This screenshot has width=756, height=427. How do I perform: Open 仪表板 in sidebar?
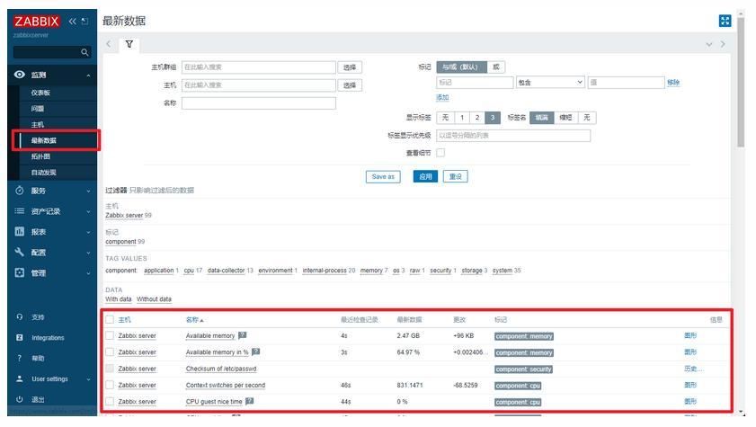[x=40, y=93]
